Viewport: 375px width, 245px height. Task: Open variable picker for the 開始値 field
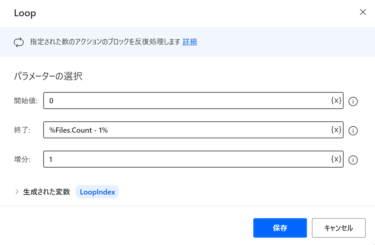[x=336, y=101]
